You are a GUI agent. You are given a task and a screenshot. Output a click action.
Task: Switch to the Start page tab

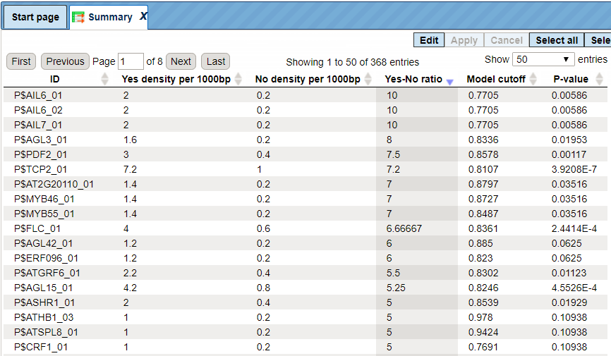[x=35, y=17]
